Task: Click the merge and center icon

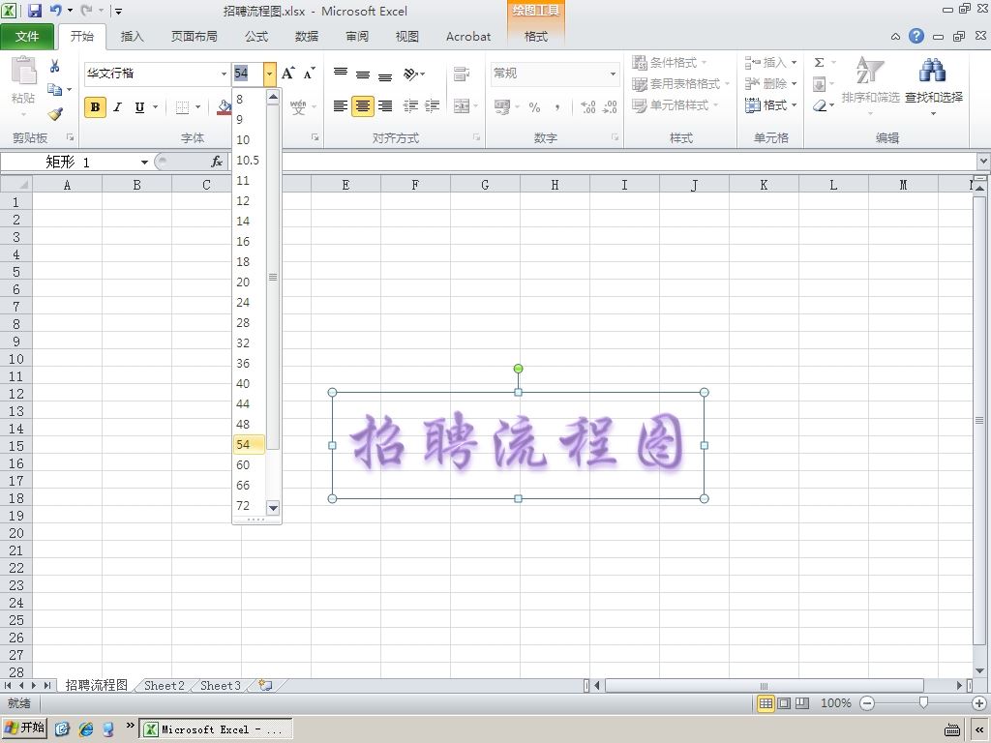Action: point(462,106)
